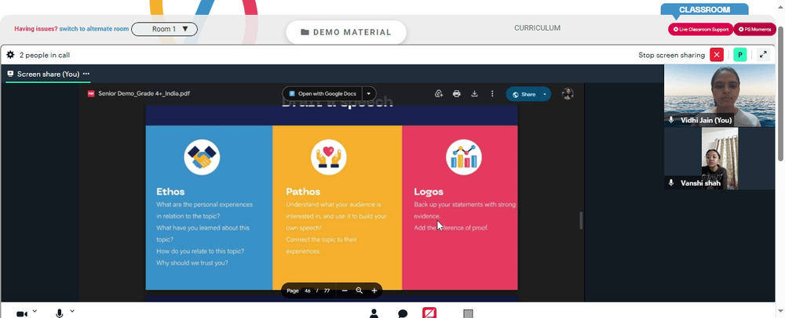The image size is (785, 318).
Task: Open Screen share options three-dot menu
Action: pyautogui.click(x=86, y=74)
